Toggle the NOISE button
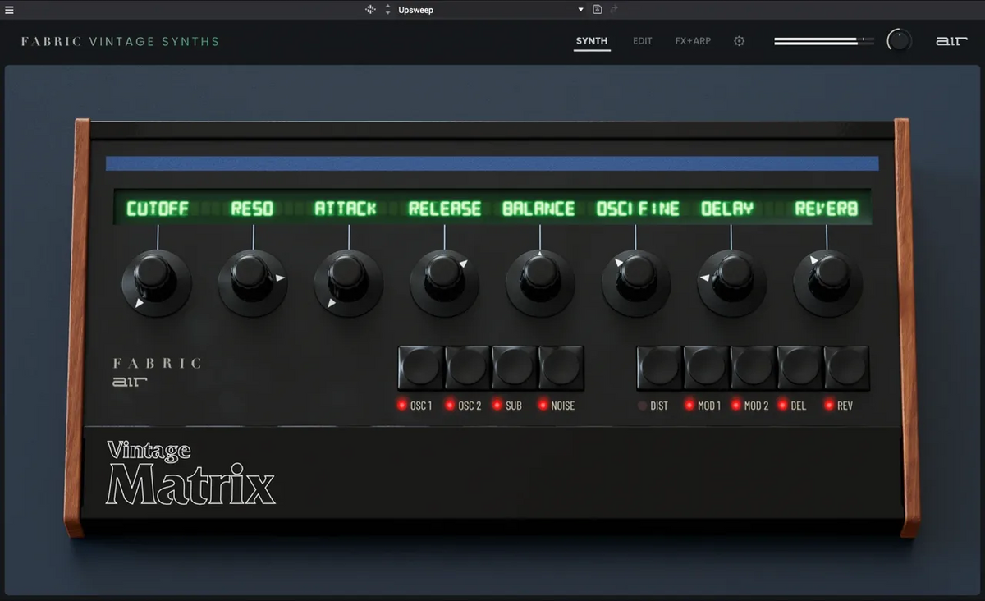985x601 pixels. 561,367
